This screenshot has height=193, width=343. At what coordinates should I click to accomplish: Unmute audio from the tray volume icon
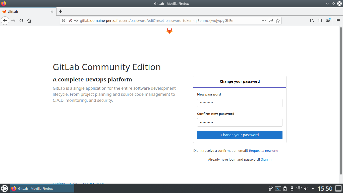tap(306, 188)
